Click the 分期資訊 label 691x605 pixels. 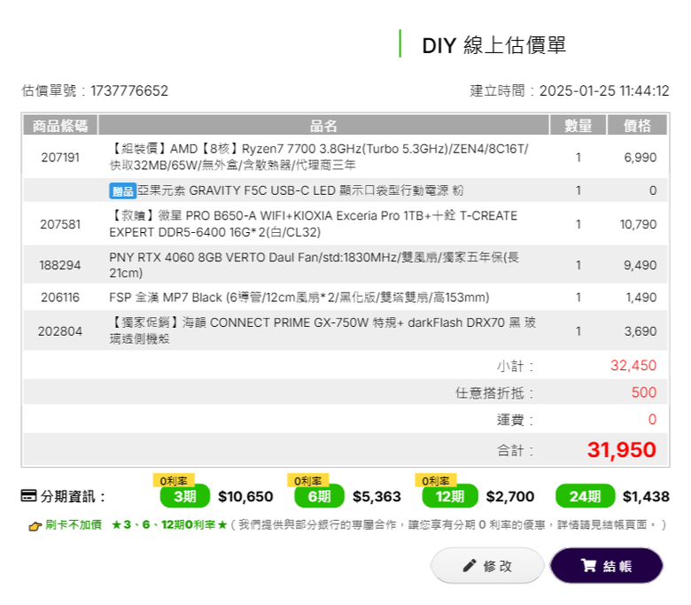73,497
